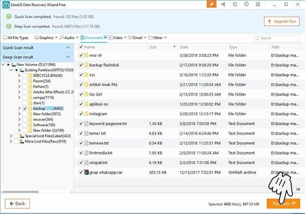Click the Software folder icon in tree
This screenshot has width=305, height=214.
[x=30, y=125]
